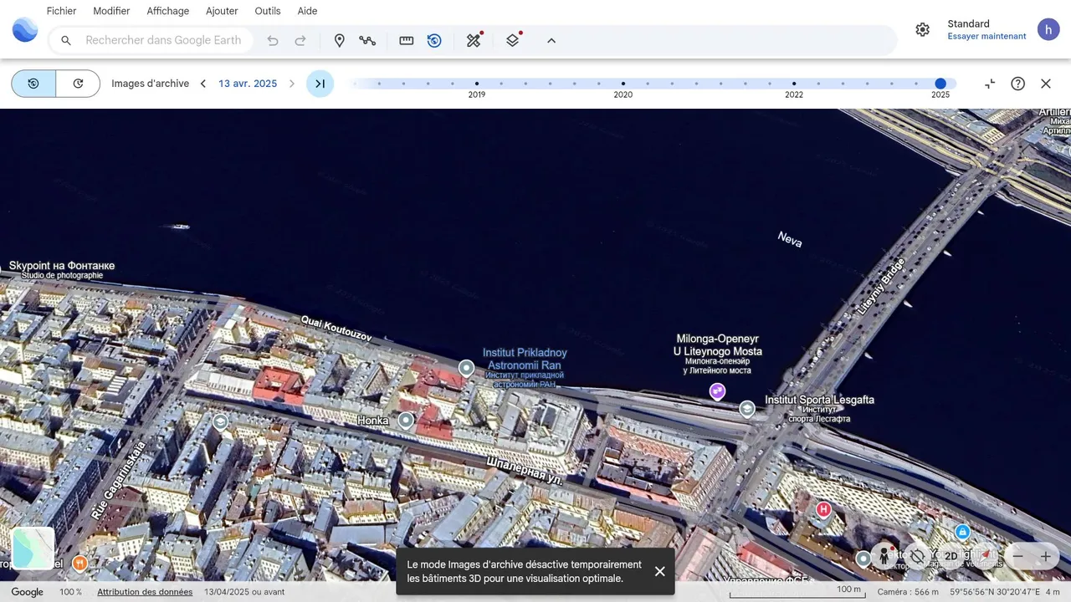Activate Street View pegman
Image resolution: width=1071 pixels, height=602 pixels.
click(884, 556)
